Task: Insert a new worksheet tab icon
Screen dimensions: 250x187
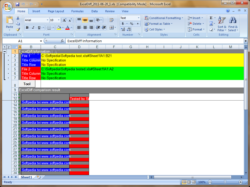Action: [39, 177]
